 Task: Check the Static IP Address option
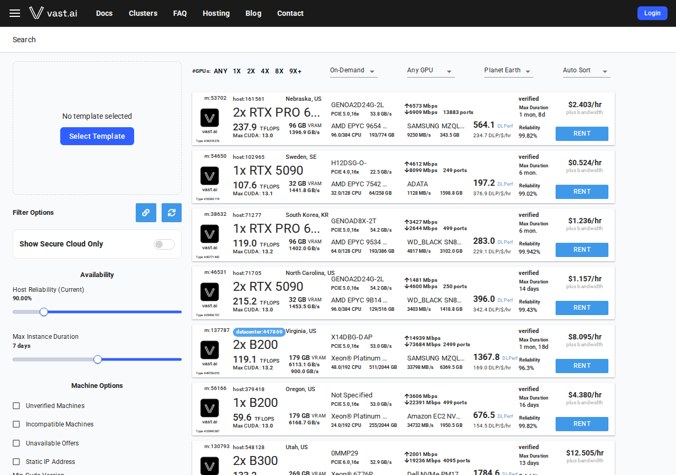pos(16,462)
